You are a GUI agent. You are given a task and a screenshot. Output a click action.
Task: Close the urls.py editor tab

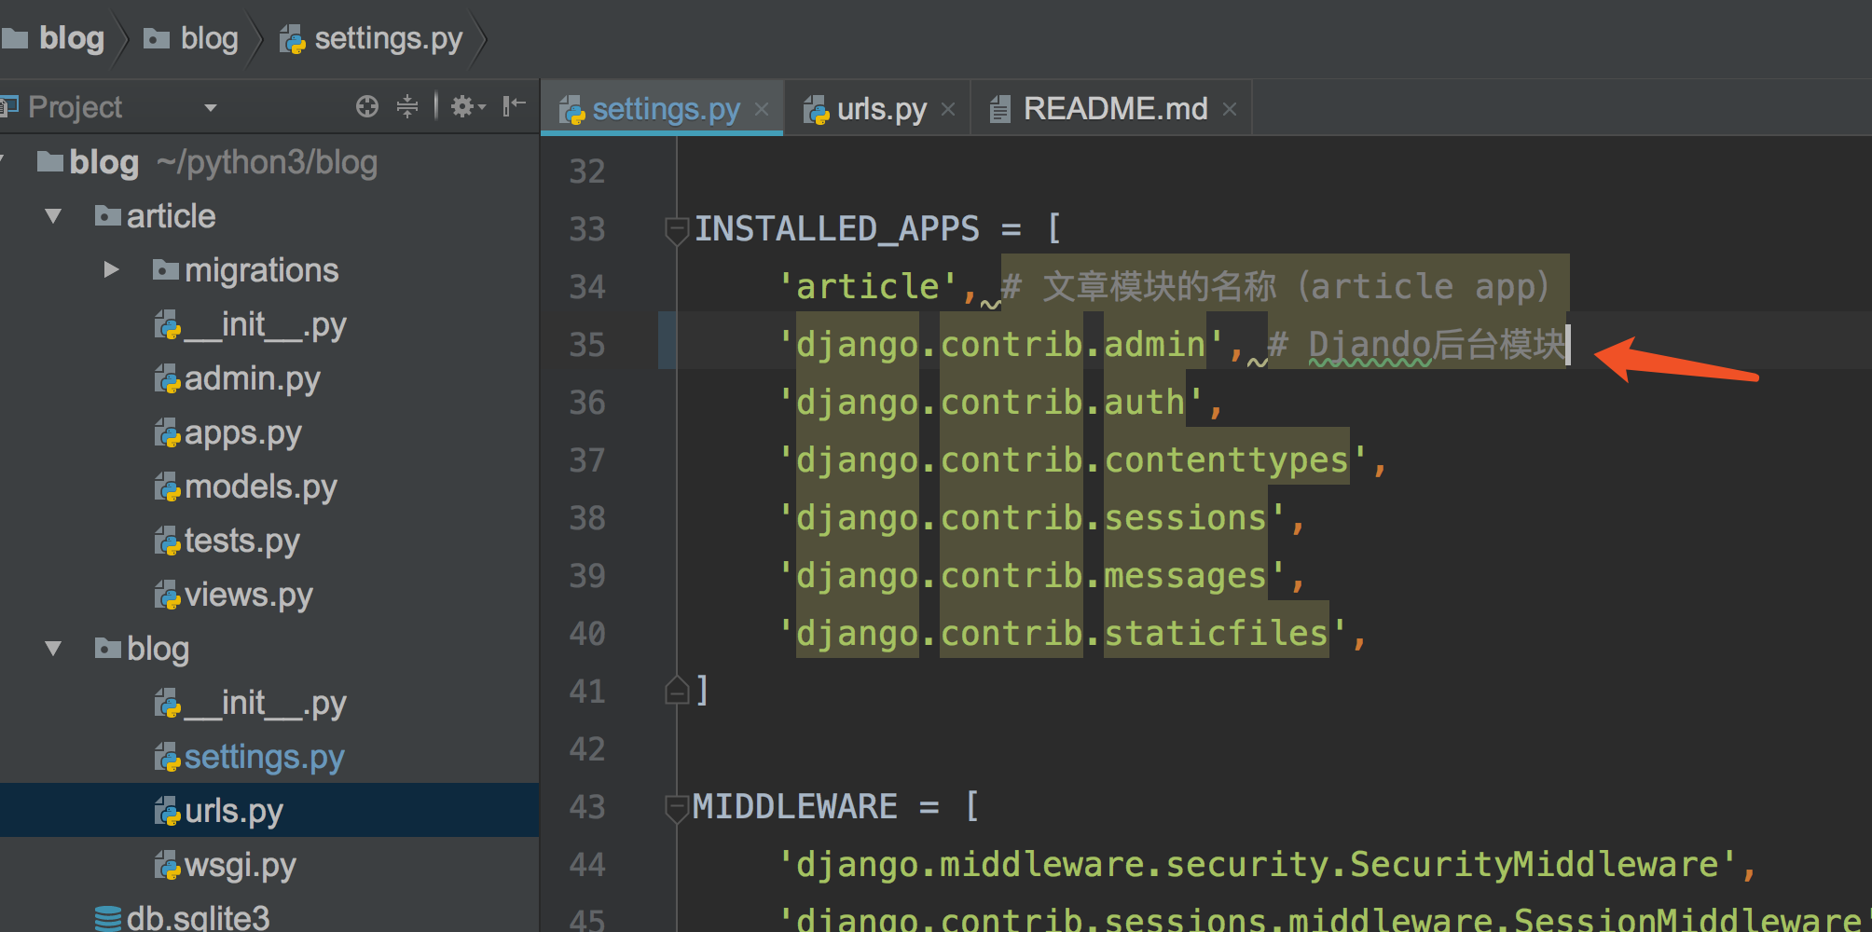(x=948, y=110)
